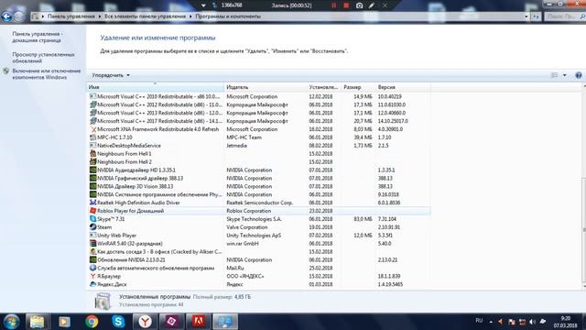Open Панель управления домашняя страница link

(37, 37)
